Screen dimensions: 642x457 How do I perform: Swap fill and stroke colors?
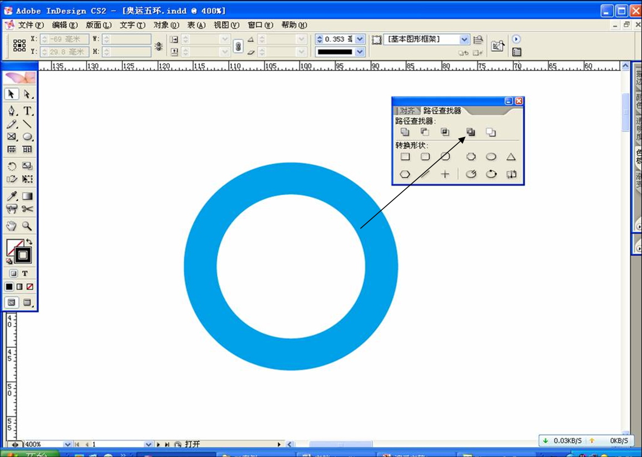(29, 242)
